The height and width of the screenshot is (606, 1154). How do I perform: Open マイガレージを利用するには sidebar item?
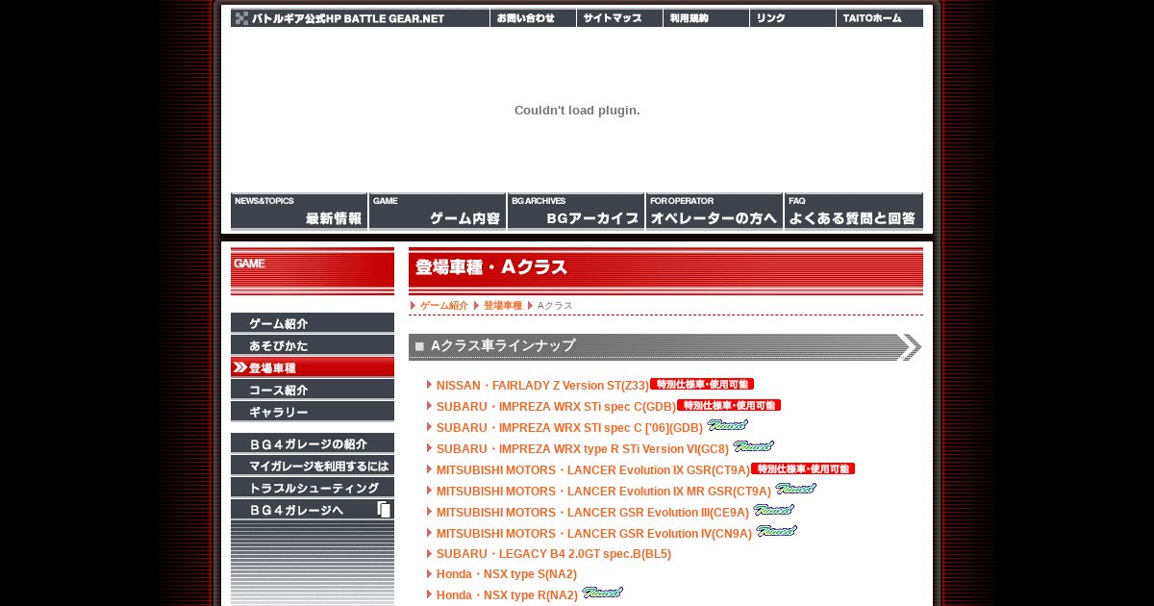point(313,466)
